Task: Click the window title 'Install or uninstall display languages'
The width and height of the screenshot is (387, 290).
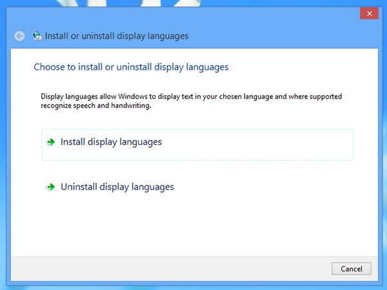Action: click(x=117, y=36)
